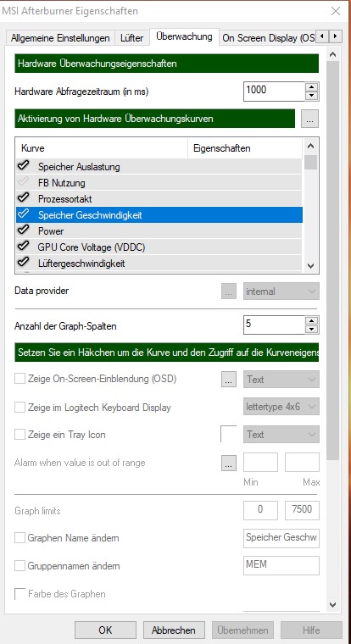Select the Überwachung tab

184,37
